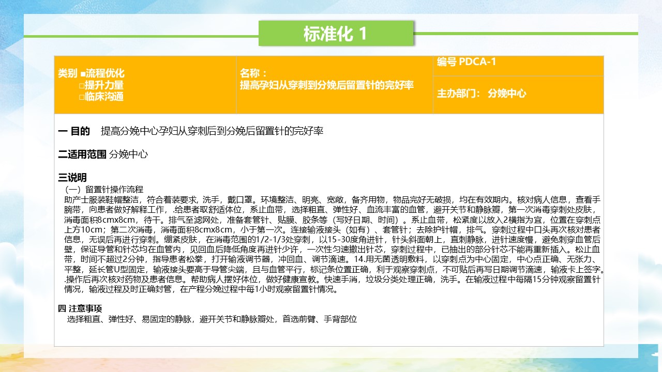Click the 一 目的 heading
The height and width of the screenshot is (372, 662).
(x=74, y=131)
